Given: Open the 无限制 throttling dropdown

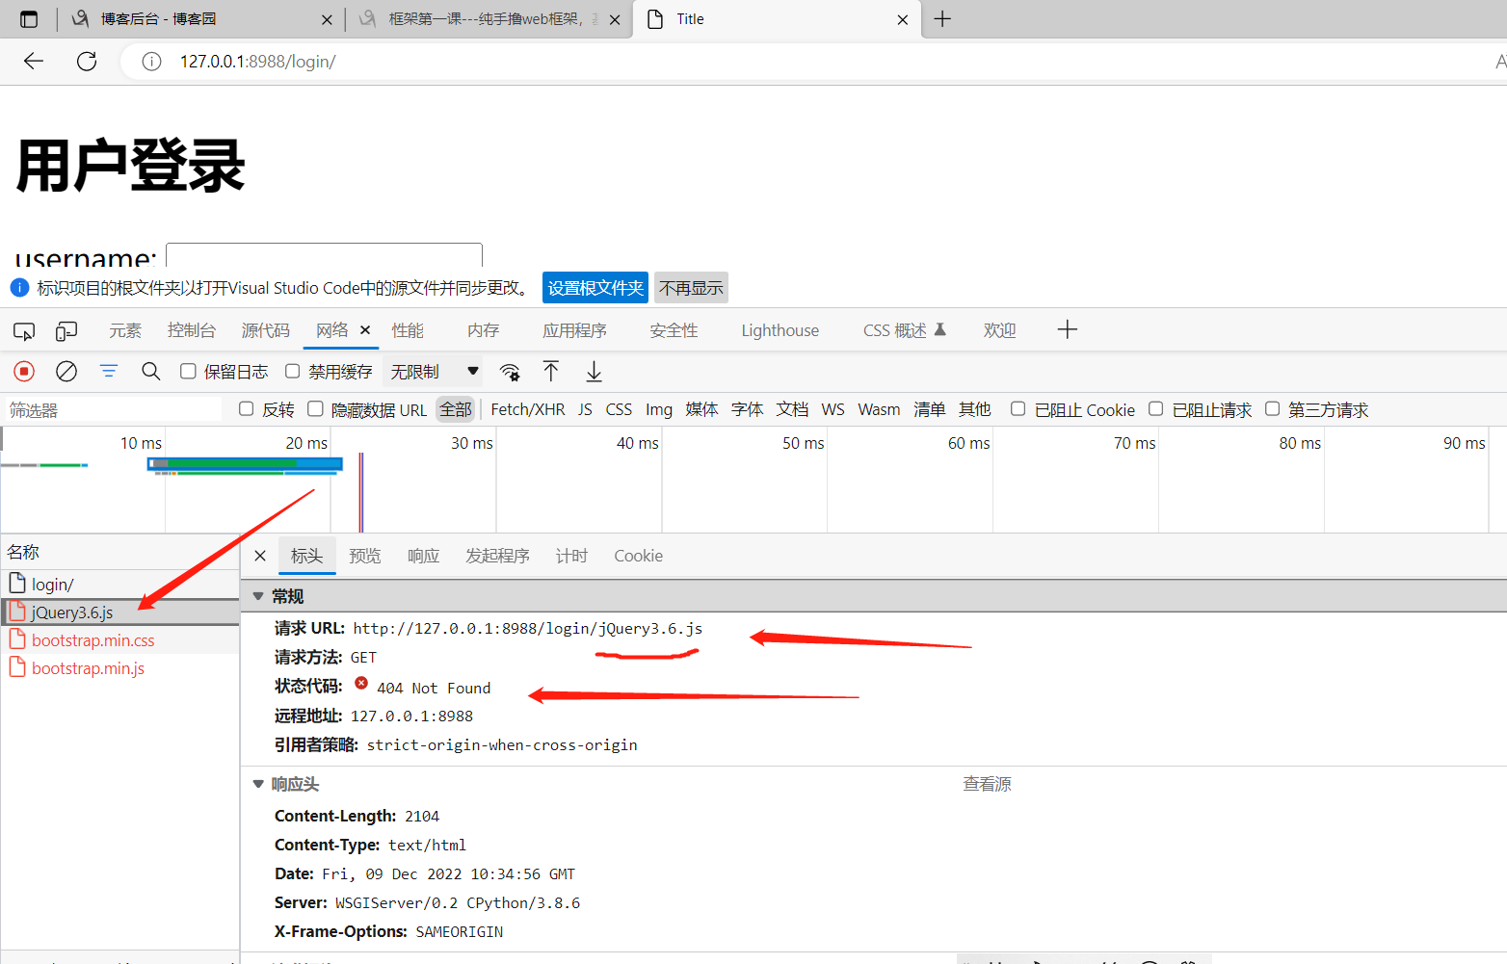Looking at the screenshot, I should click(434, 372).
